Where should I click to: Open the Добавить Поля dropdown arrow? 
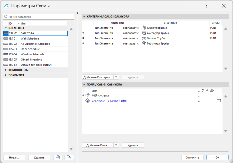(x=116, y=145)
